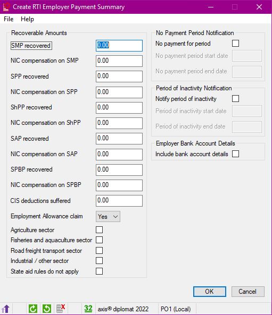Viewport: 272px width, 315px height.
Task: Confirm with the OK button
Action: pos(210,292)
